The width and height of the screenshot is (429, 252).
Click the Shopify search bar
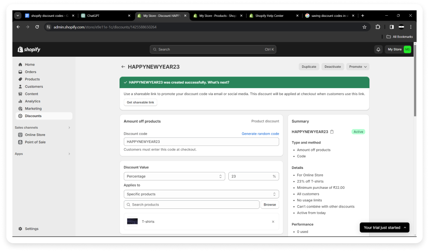(213, 49)
